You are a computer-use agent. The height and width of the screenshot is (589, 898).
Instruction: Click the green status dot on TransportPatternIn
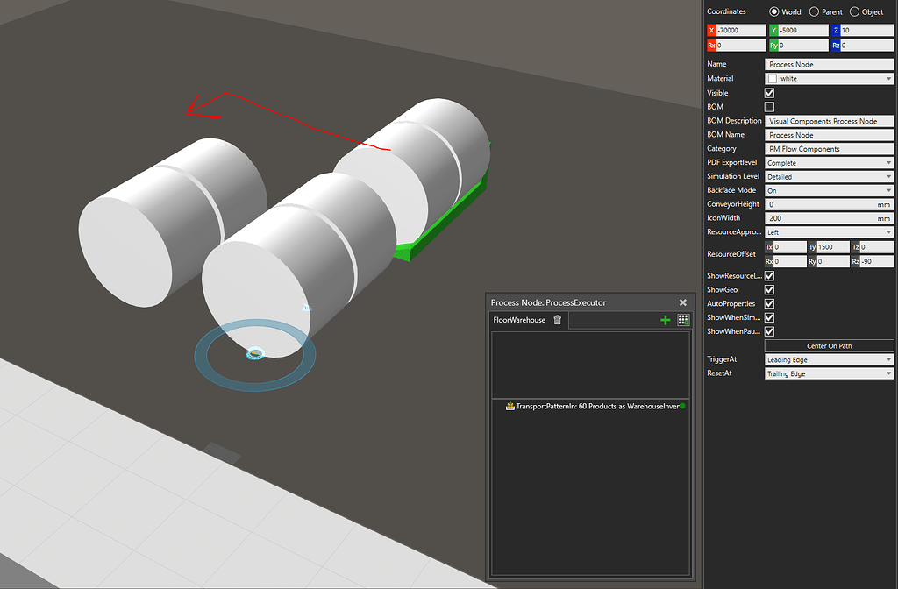(x=682, y=406)
